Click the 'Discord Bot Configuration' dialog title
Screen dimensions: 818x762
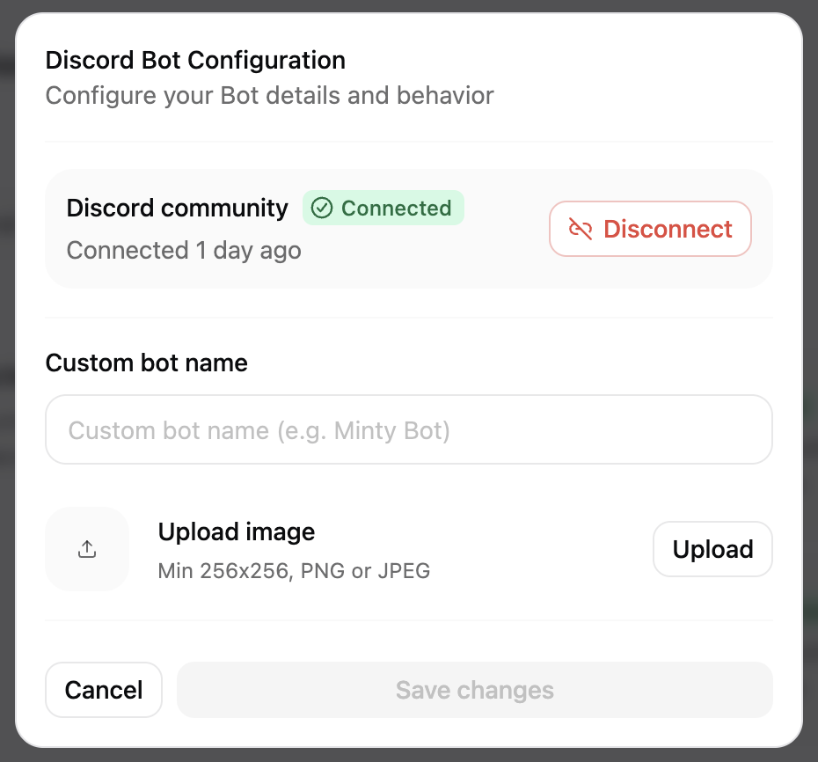[x=194, y=60]
